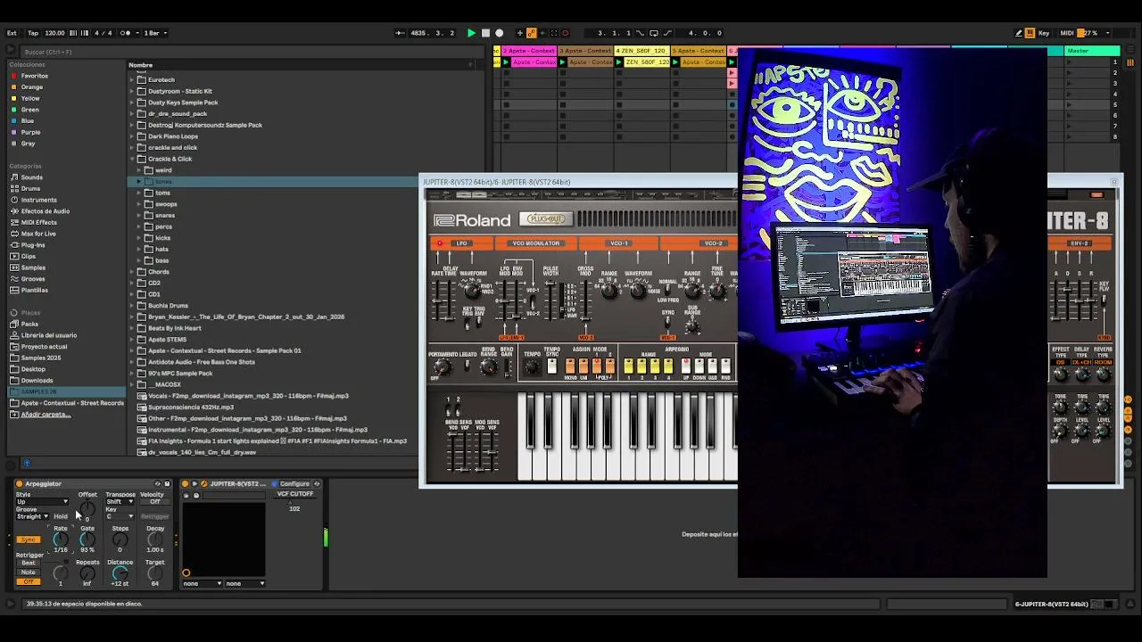Open the Transpose Shift dropdown
The height and width of the screenshot is (642, 1142).
pos(120,502)
